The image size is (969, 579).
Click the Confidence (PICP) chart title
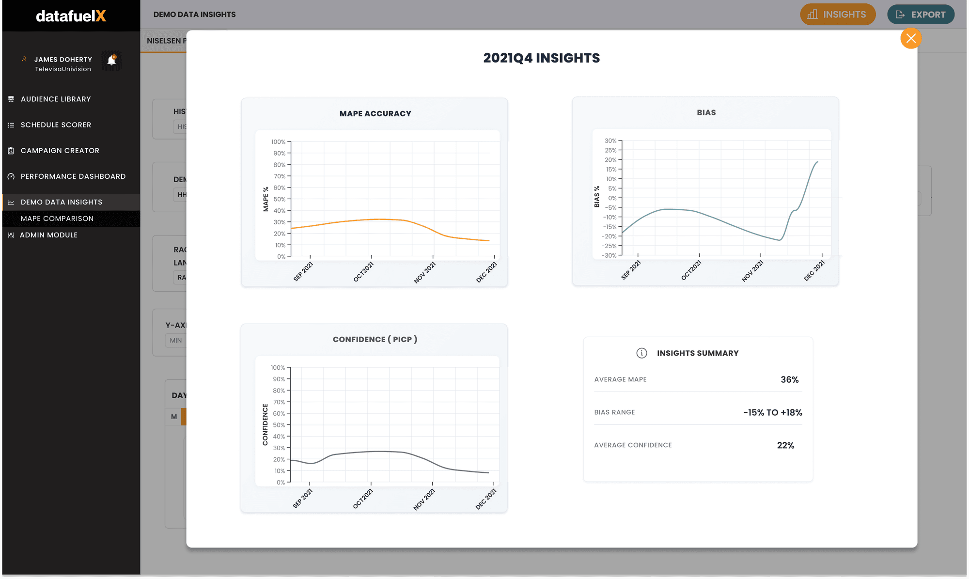point(375,340)
